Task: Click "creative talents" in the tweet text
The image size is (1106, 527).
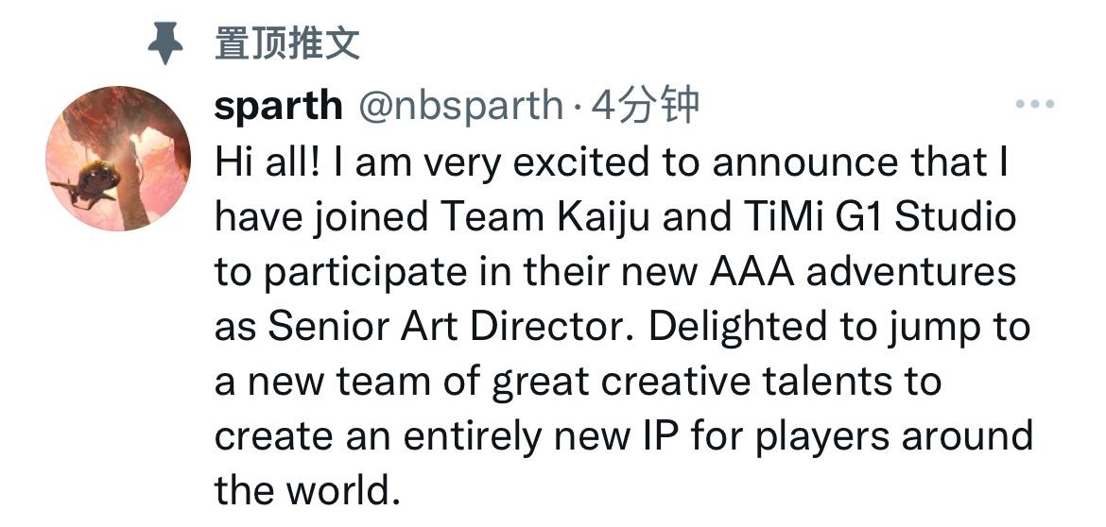Action: [x=733, y=382]
